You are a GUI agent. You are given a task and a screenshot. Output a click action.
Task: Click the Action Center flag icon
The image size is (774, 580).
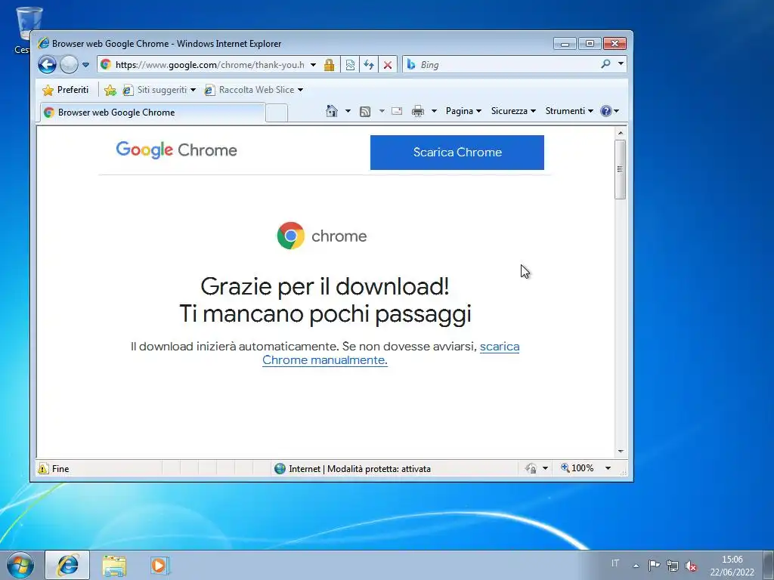(654, 565)
